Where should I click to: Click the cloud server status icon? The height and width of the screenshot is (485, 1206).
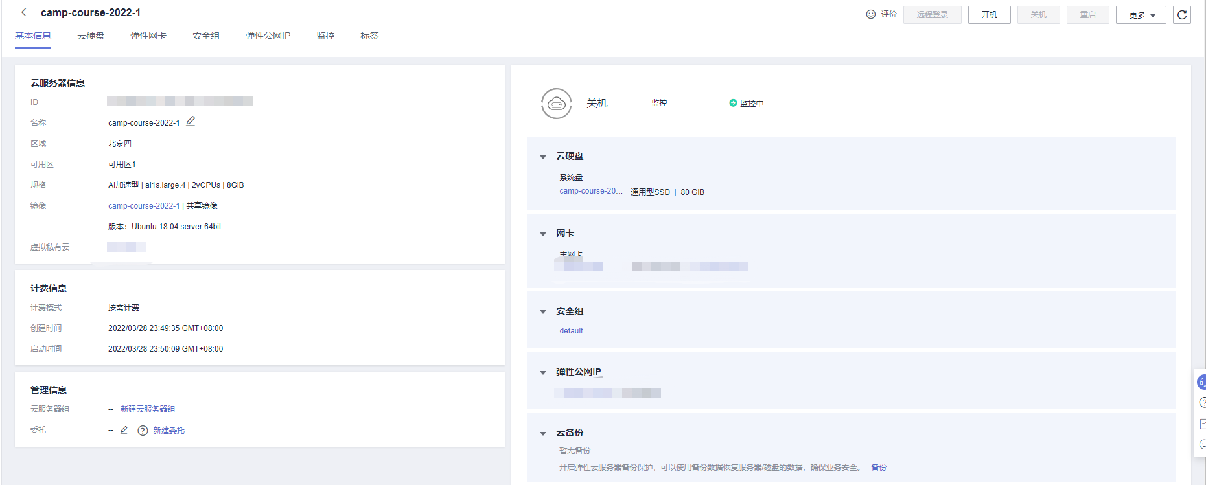click(556, 104)
